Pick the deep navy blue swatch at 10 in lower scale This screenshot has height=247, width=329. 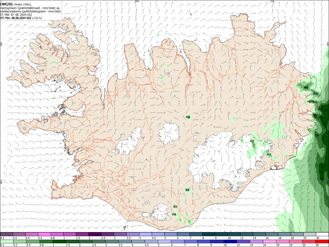[x=230, y=241]
